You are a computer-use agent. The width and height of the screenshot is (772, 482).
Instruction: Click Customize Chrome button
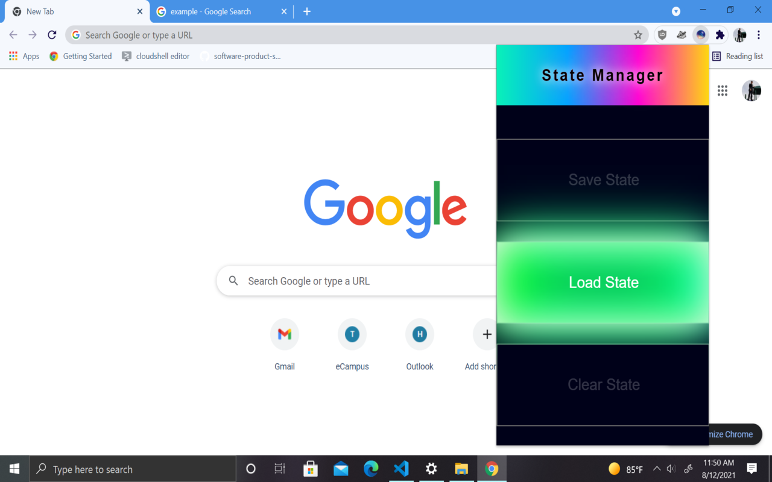tap(735, 434)
